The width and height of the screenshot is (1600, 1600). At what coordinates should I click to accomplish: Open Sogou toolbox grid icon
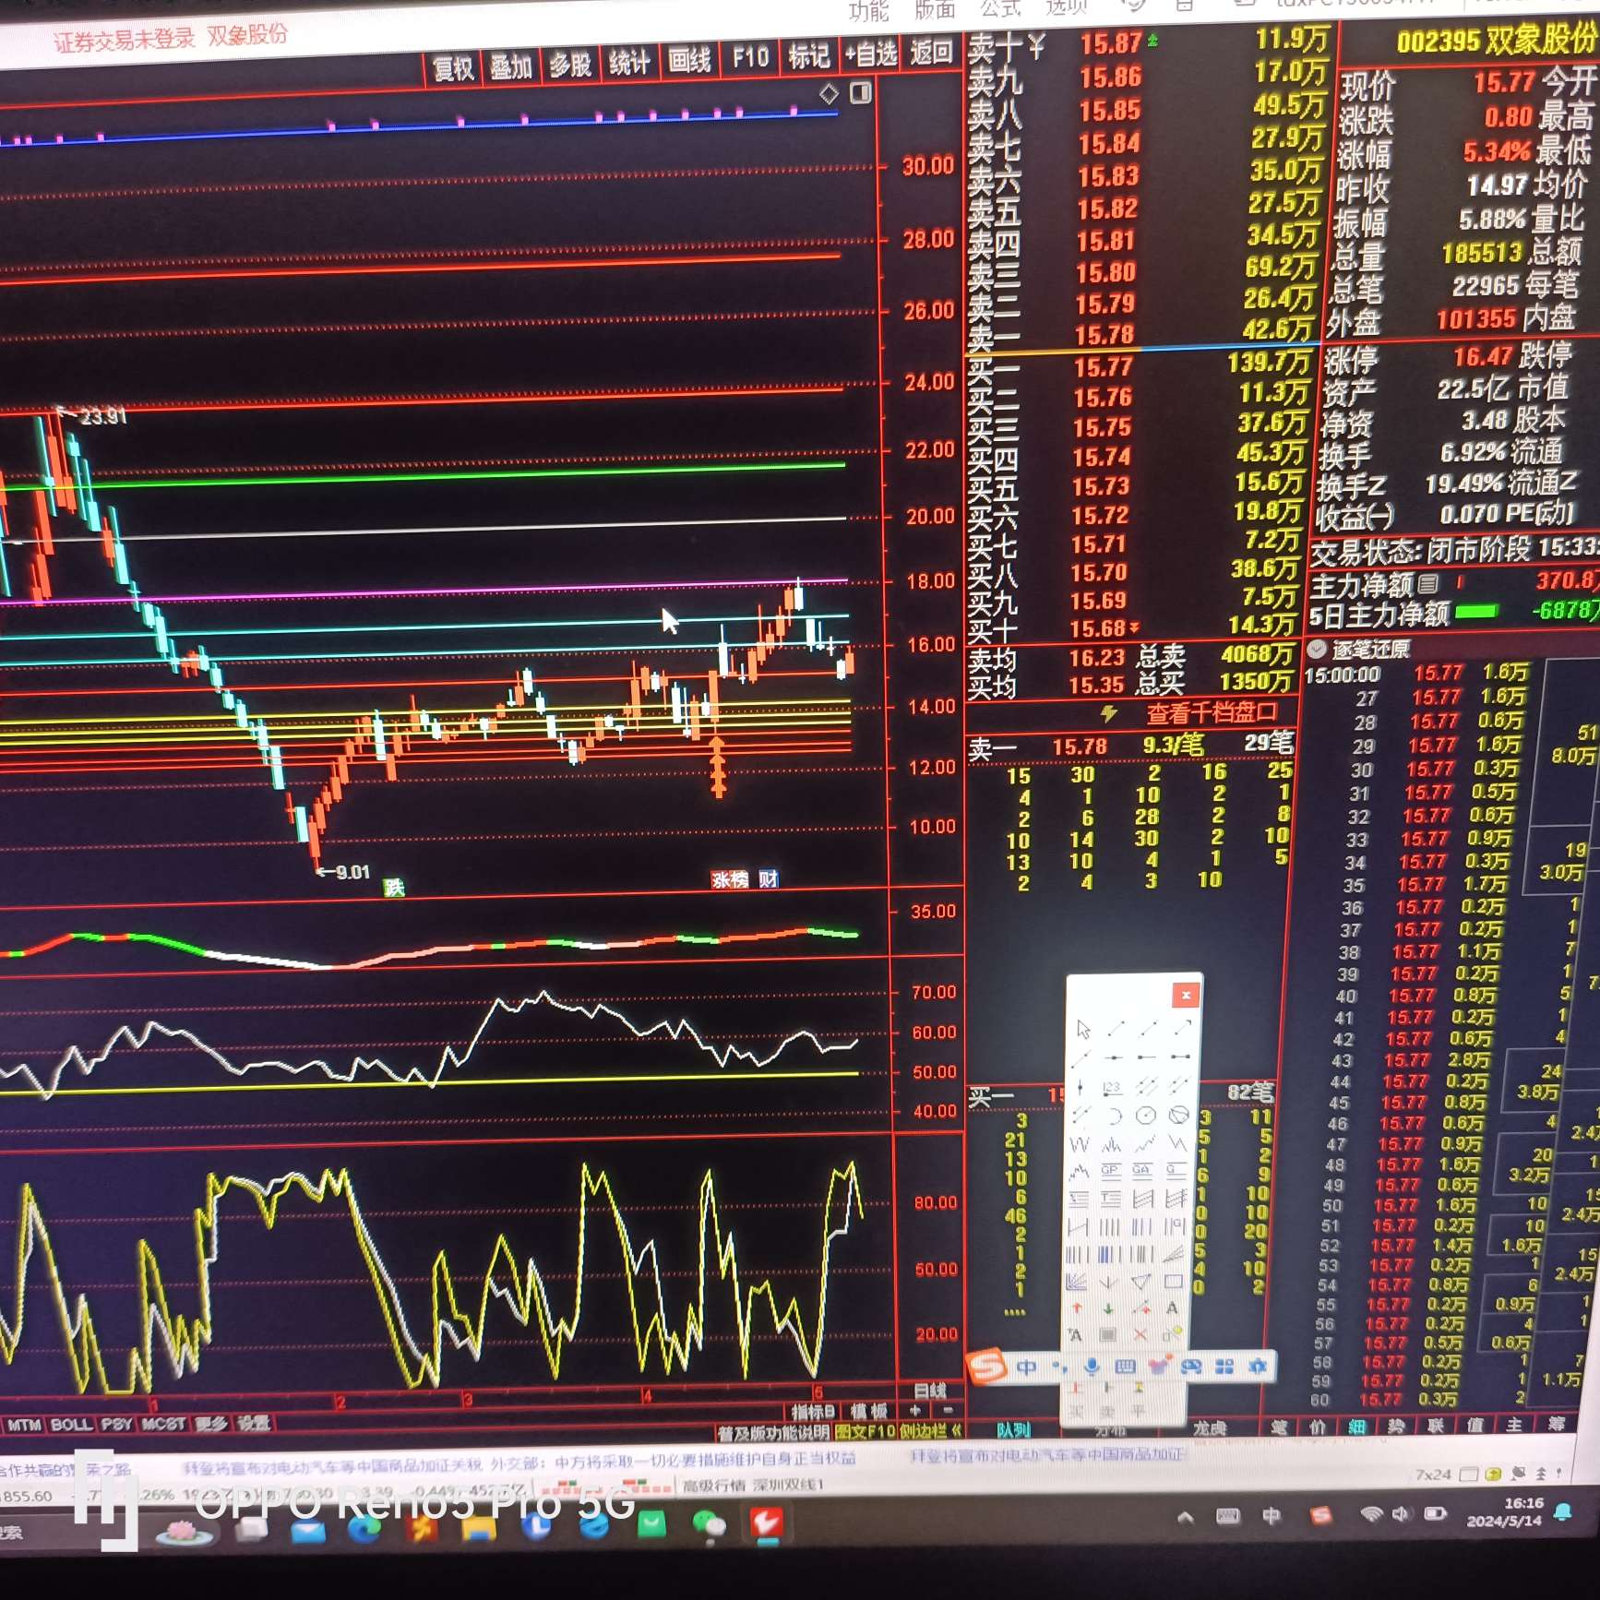(x=1224, y=1367)
